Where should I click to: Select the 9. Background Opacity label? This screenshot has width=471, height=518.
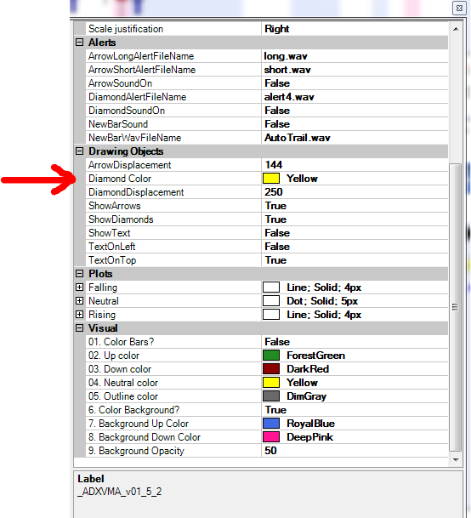click(136, 451)
